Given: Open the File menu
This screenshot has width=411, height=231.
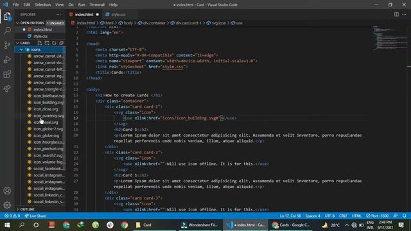Looking at the screenshot, I should point(15,4).
